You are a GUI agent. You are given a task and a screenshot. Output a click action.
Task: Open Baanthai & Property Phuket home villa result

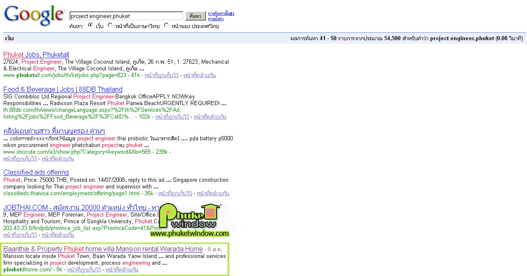click(x=103, y=249)
